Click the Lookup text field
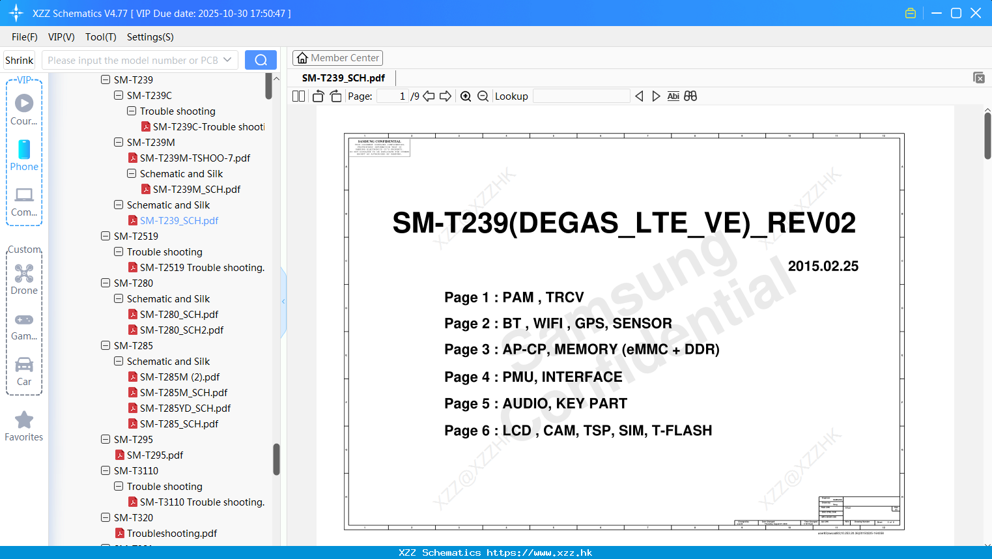This screenshot has height=559, width=992. pyautogui.click(x=582, y=96)
